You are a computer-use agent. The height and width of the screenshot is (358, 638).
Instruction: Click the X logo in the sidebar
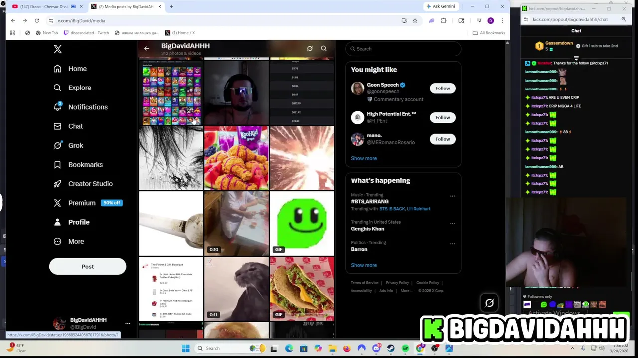58,49
